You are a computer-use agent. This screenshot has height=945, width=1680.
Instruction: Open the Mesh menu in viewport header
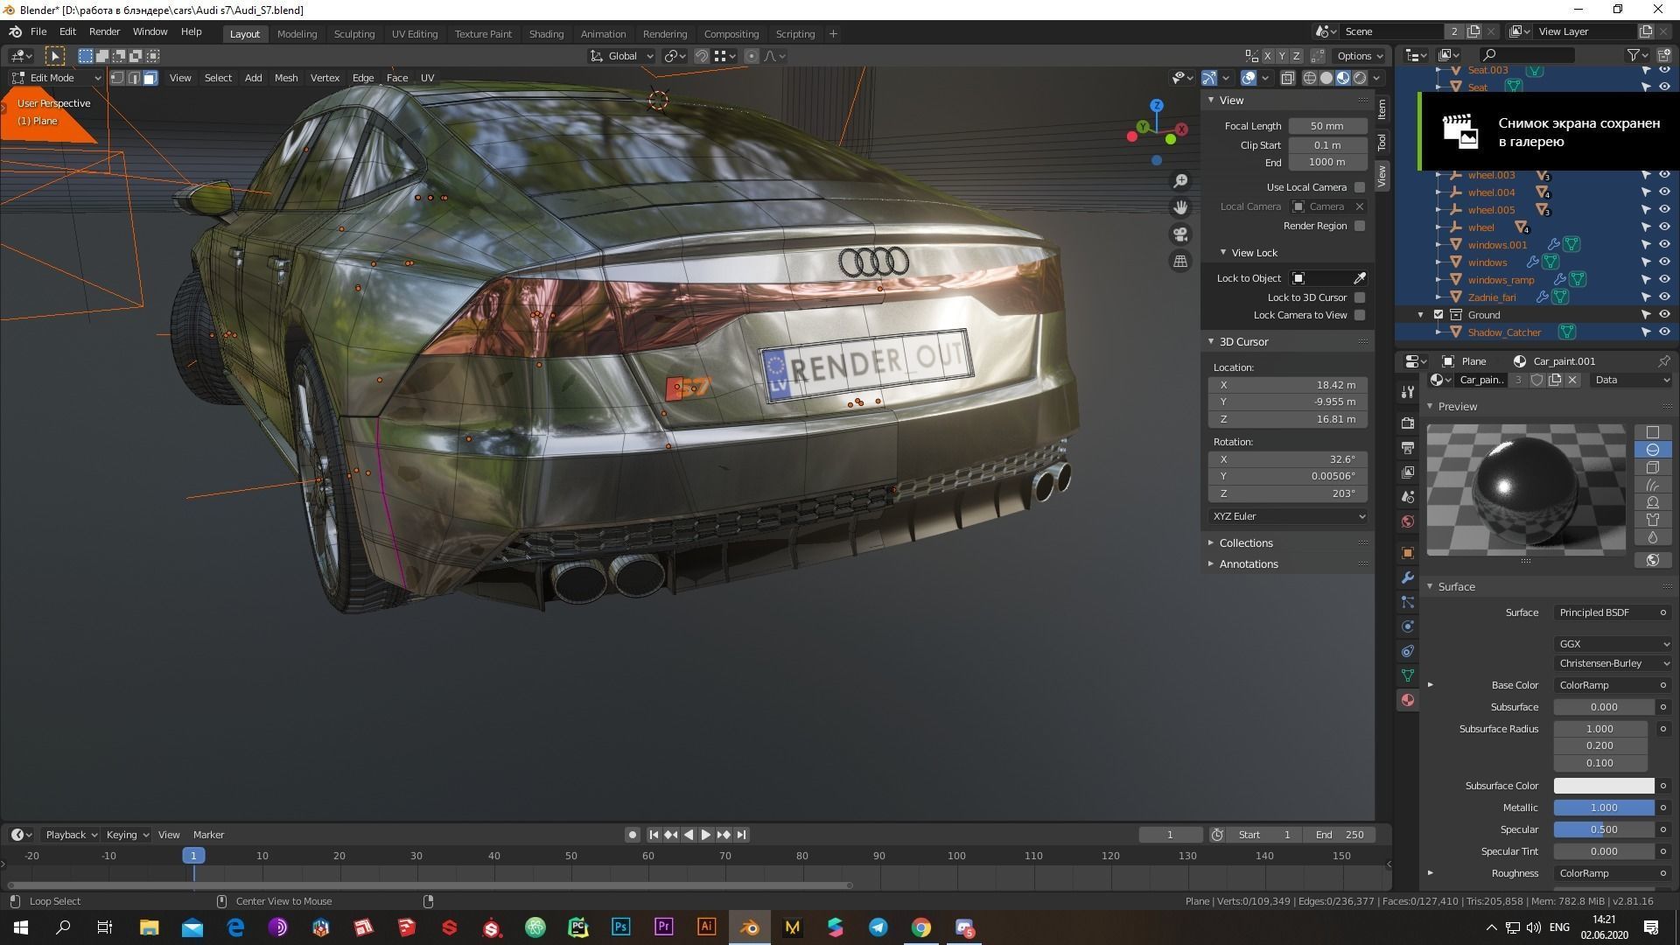(285, 78)
